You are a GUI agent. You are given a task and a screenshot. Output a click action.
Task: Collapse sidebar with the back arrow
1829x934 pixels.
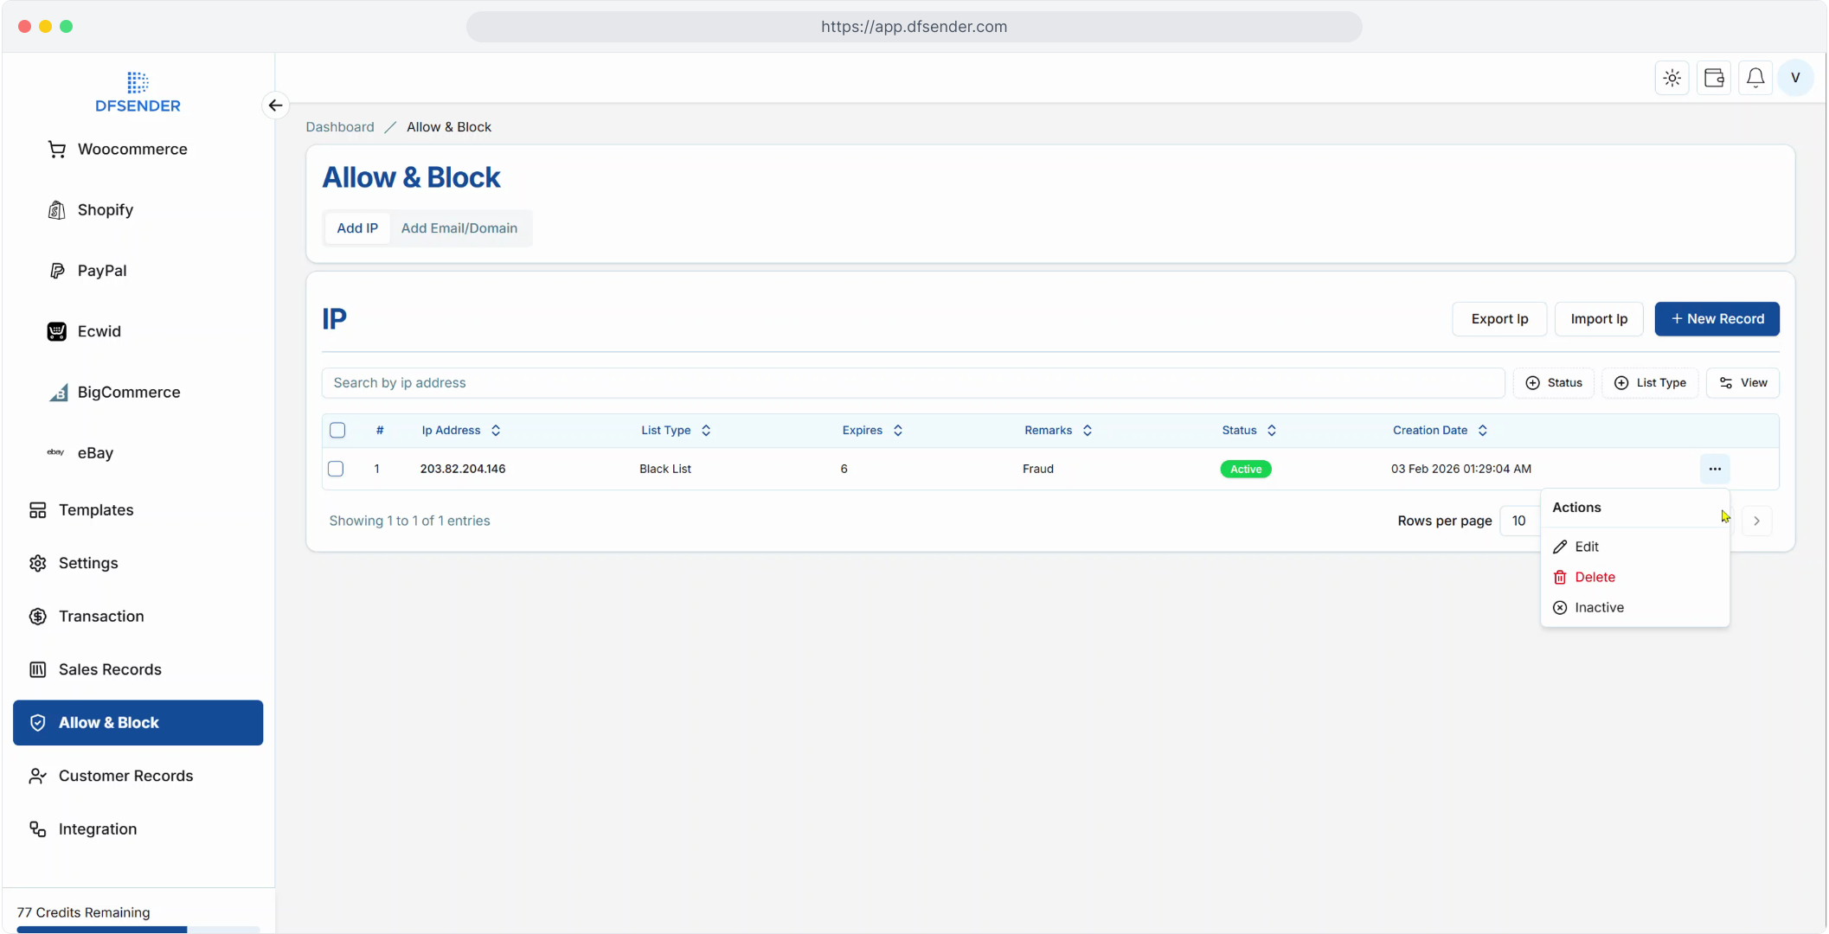[x=275, y=106]
